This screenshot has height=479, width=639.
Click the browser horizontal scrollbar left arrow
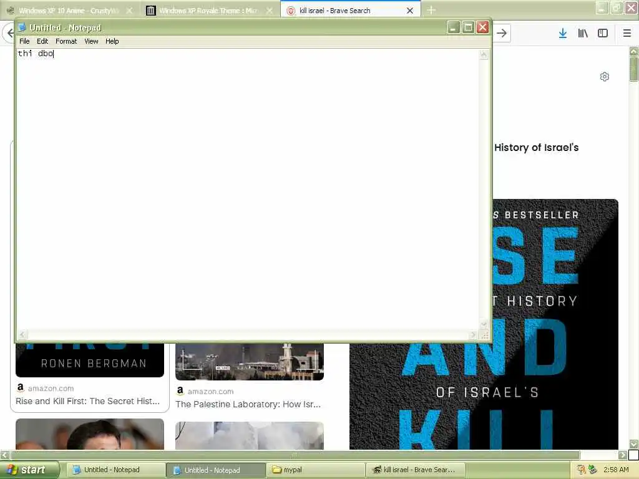[4, 455]
